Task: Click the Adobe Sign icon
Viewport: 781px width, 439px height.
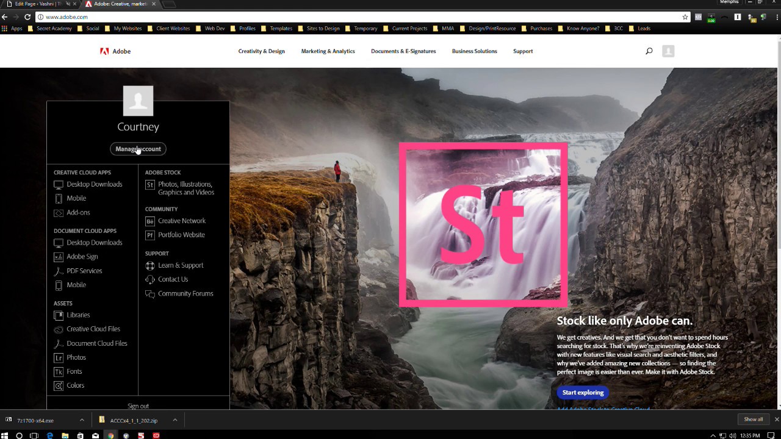Action: coord(59,257)
